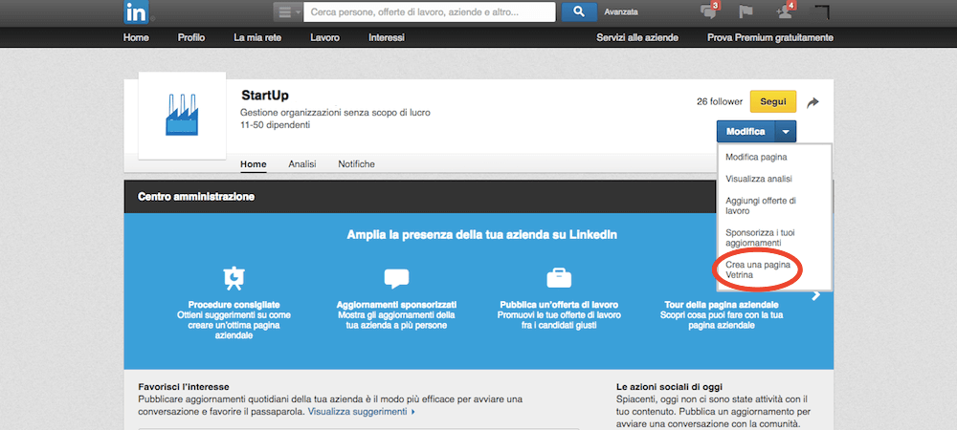
Task: Select Visualizza analisi menu entry
Action: 759,179
